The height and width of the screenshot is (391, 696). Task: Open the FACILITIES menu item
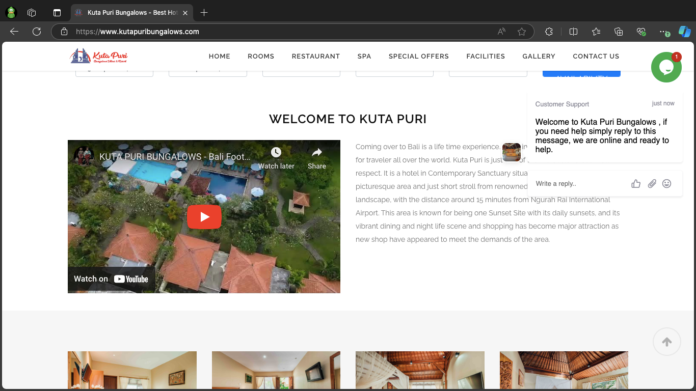[x=486, y=57]
